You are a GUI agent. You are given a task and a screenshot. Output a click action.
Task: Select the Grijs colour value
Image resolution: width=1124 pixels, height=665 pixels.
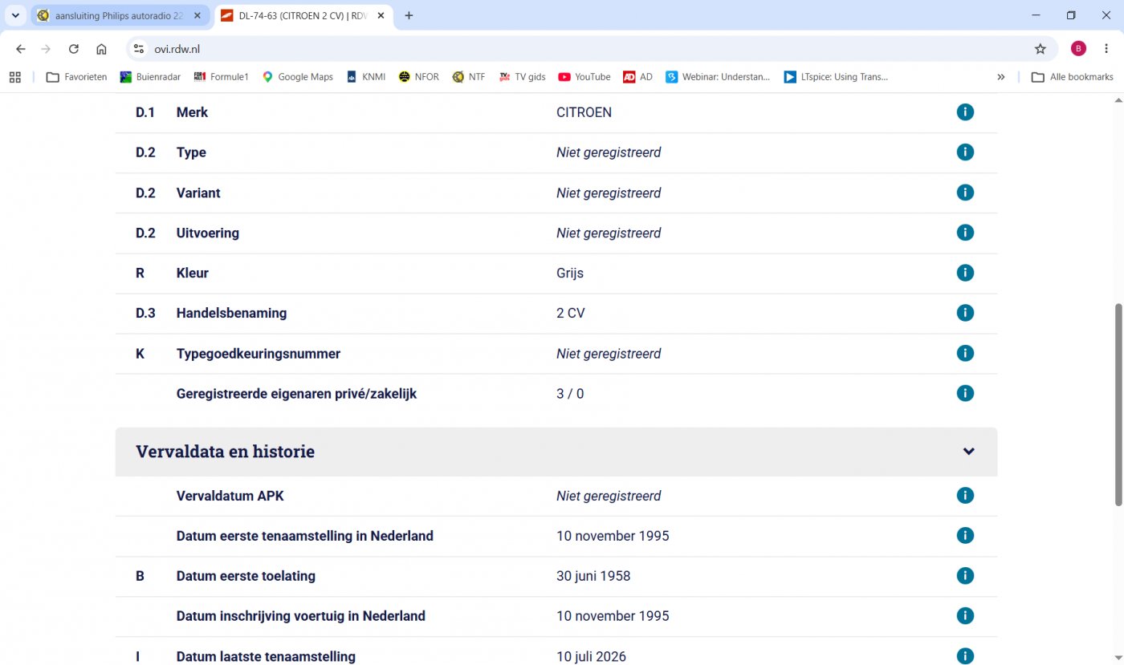(570, 273)
